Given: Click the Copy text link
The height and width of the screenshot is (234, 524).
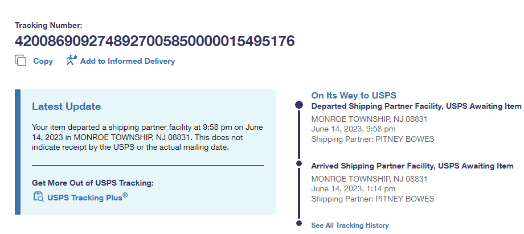Looking at the screenshot, I should tap(43, 61).
